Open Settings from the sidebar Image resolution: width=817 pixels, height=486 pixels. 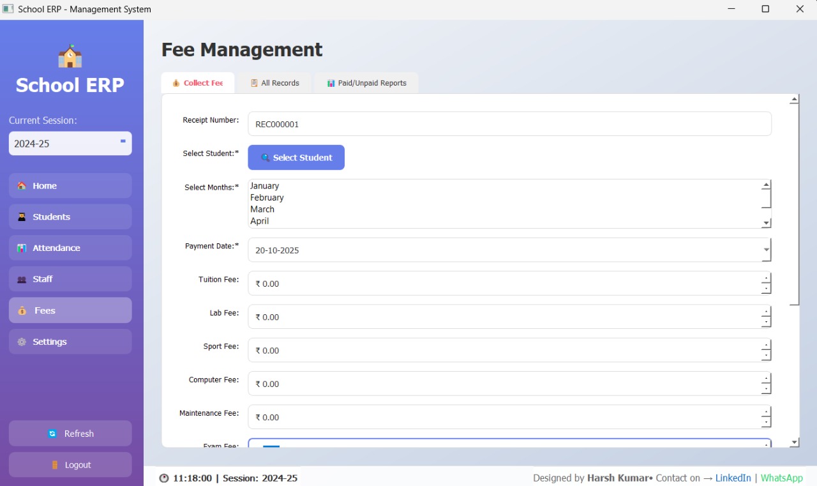pyautogui.click(x=70, y=342)
